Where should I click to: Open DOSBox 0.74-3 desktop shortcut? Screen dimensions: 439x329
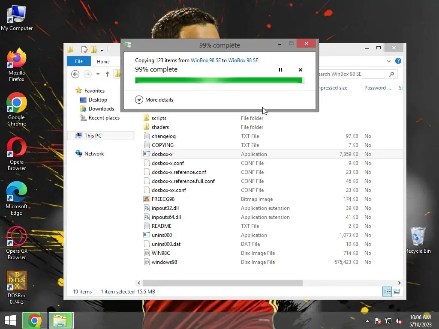17,287
